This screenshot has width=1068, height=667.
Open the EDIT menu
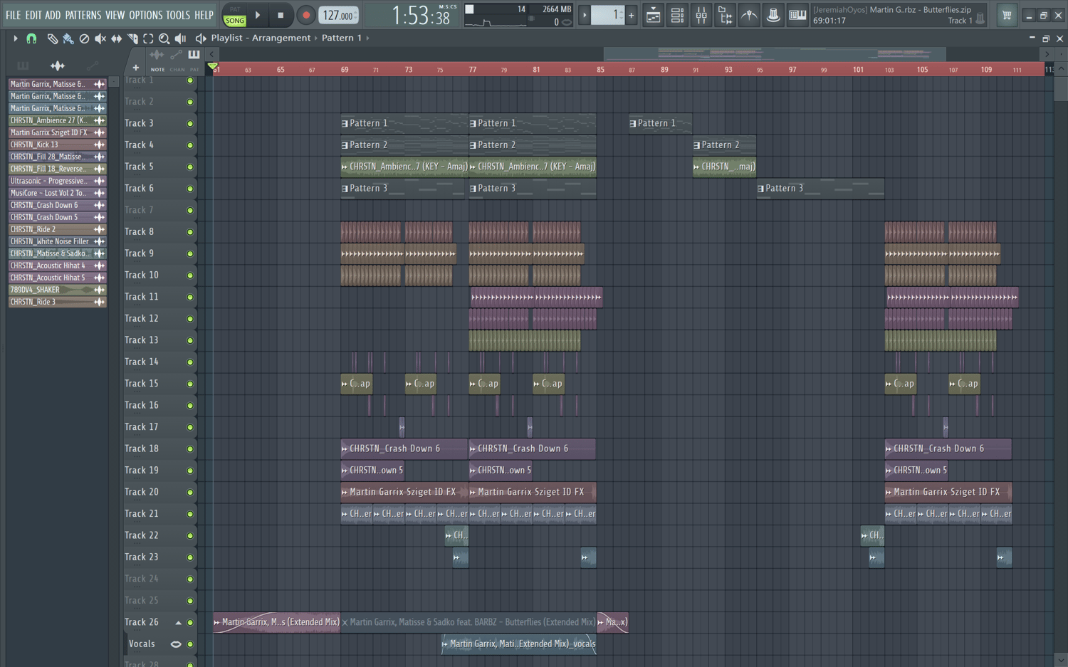click(x=33, y=15)
